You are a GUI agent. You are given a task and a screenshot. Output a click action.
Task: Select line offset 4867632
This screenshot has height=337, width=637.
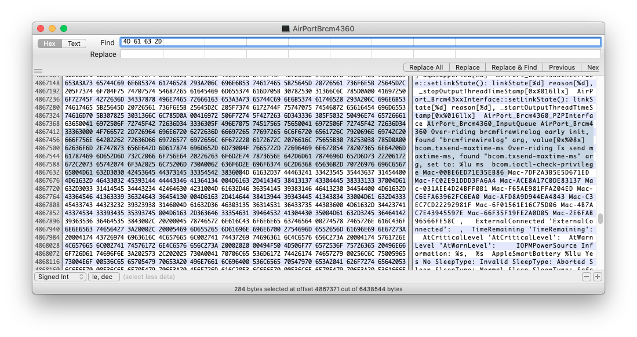pyautogui.click(x=47, y=172)
